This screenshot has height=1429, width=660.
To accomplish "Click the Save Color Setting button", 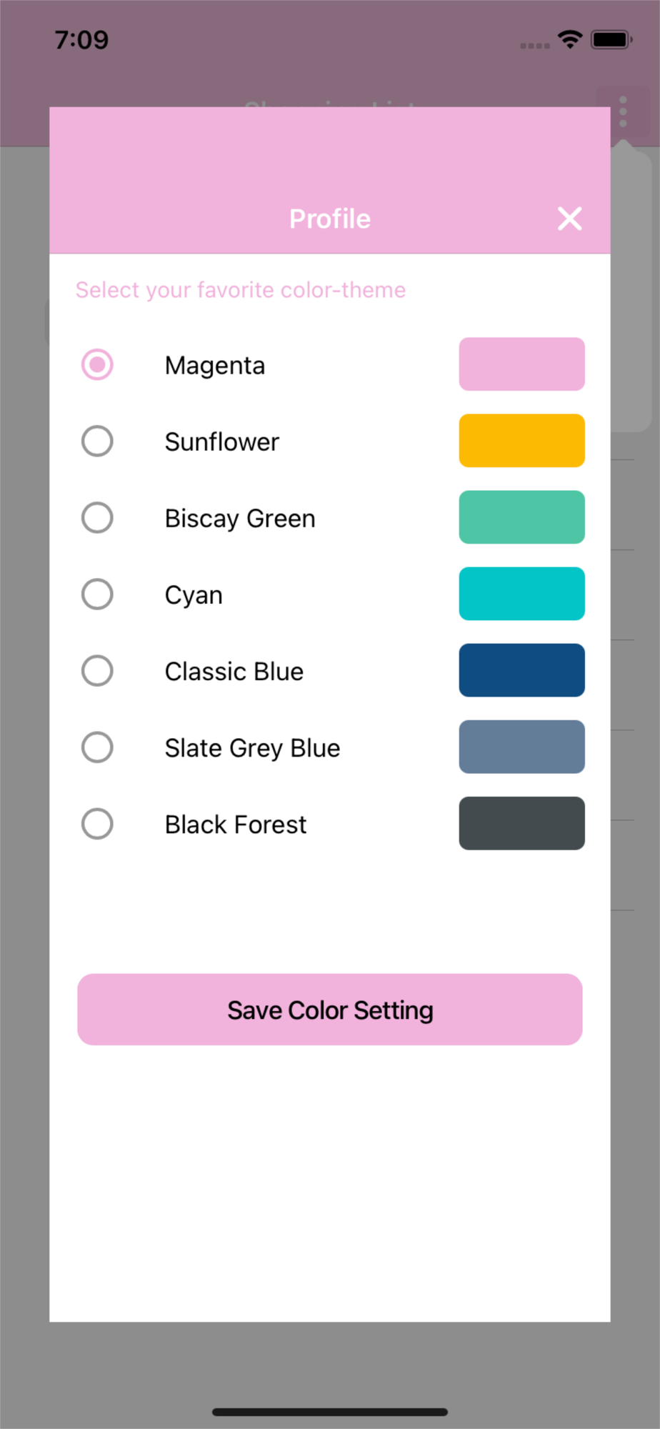I will pyautogui.click(x=330, y=1010).
